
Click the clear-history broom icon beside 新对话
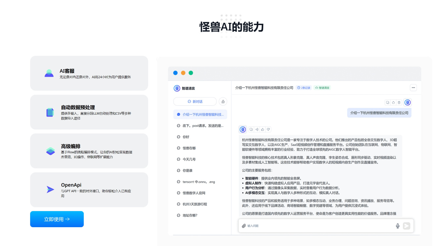[x=223, y=101]
